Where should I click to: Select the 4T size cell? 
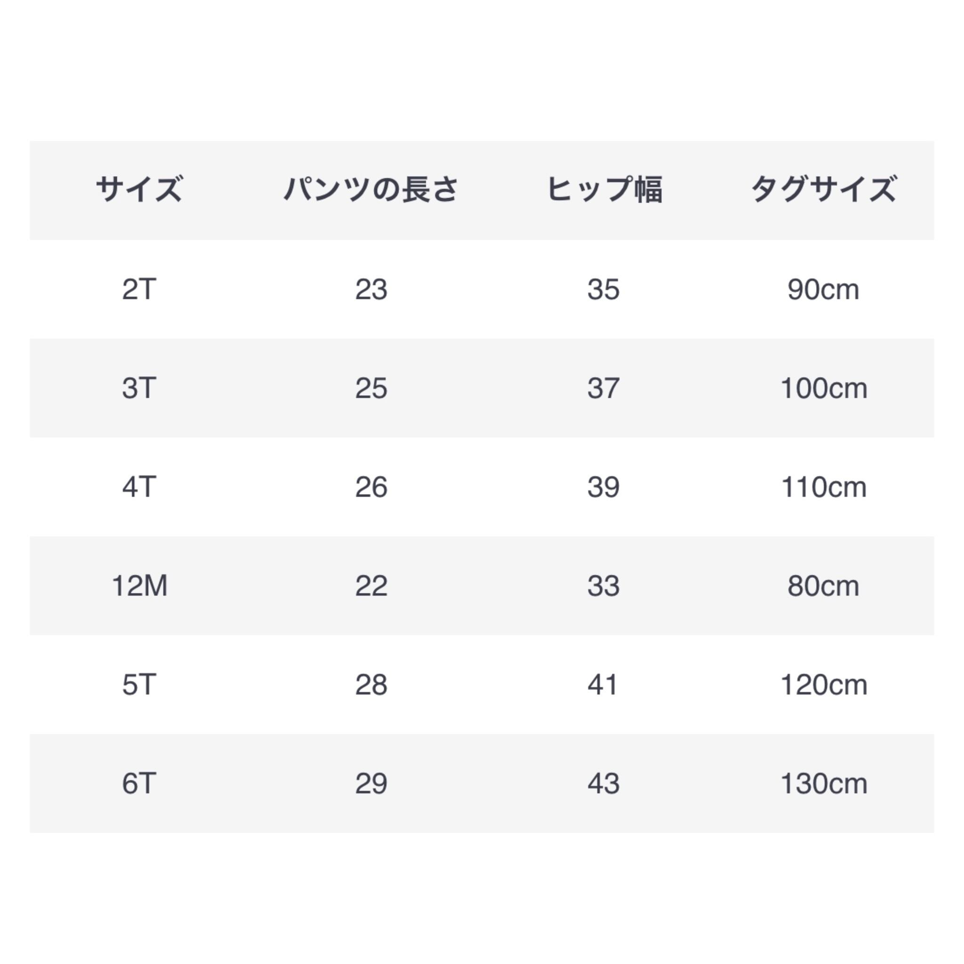[x=139, y=487]
